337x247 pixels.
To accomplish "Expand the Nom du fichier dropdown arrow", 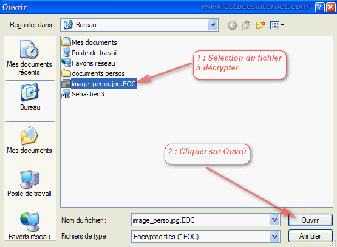I will [x=274, y=220].
